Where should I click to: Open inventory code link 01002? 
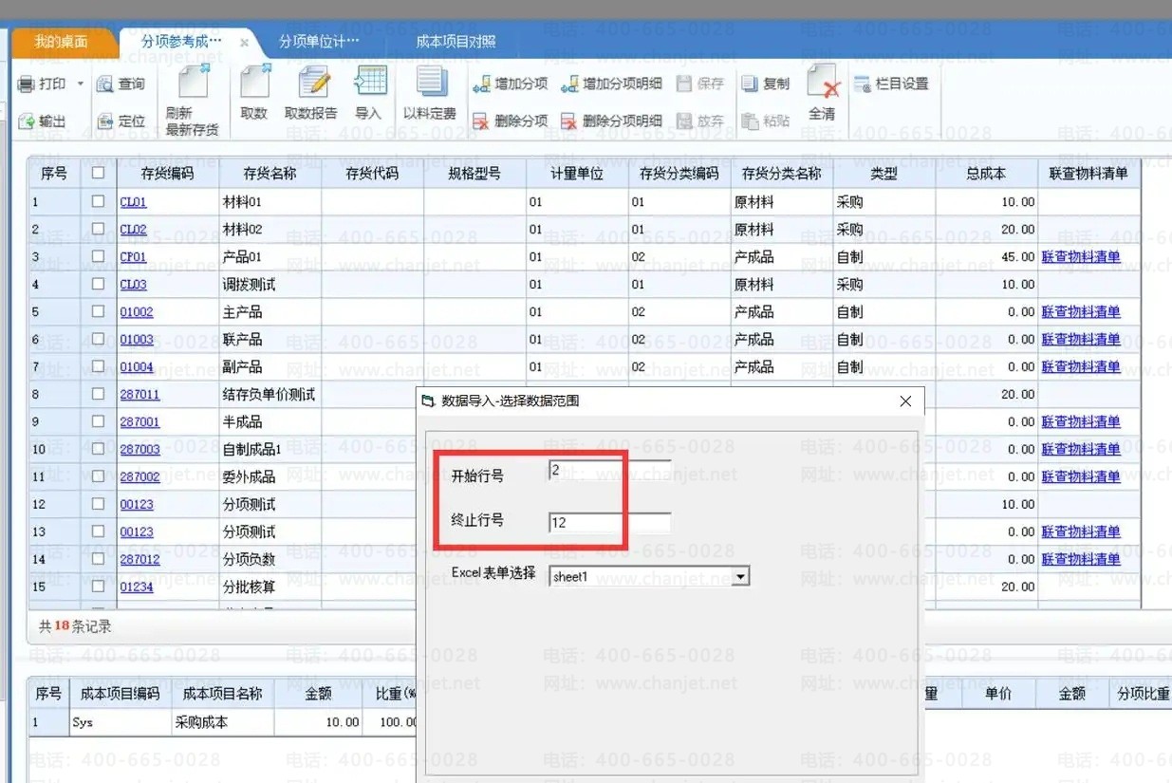pos(137,312)
